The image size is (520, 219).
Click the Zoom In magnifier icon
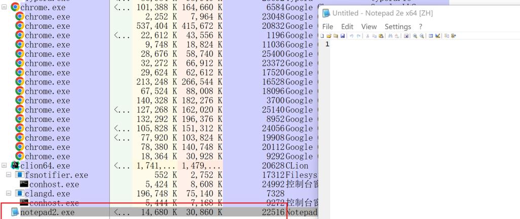[415, 36]
